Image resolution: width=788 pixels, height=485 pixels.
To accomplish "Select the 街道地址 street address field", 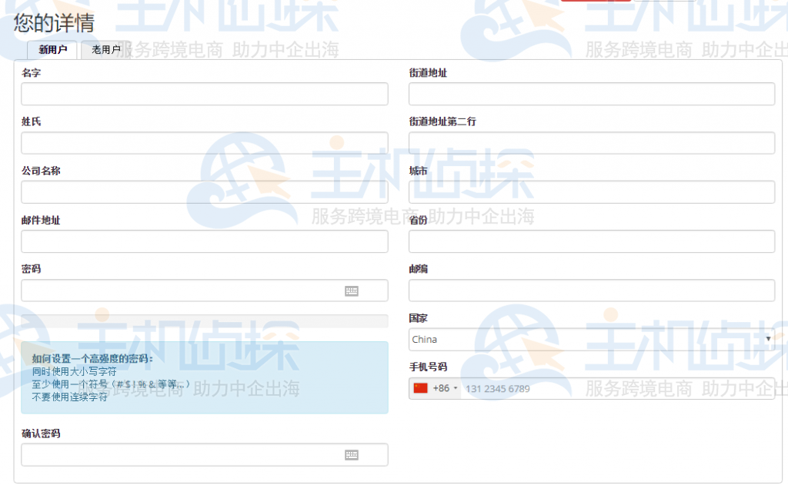I will tap(591, 94).
